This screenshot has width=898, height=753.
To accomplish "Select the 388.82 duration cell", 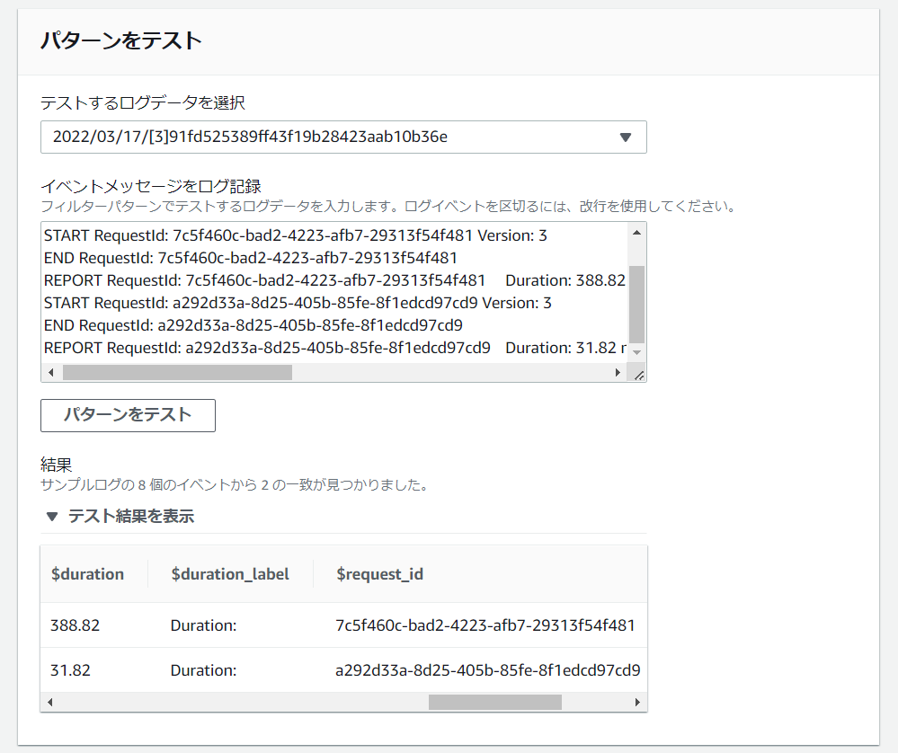I will [75, 625].
